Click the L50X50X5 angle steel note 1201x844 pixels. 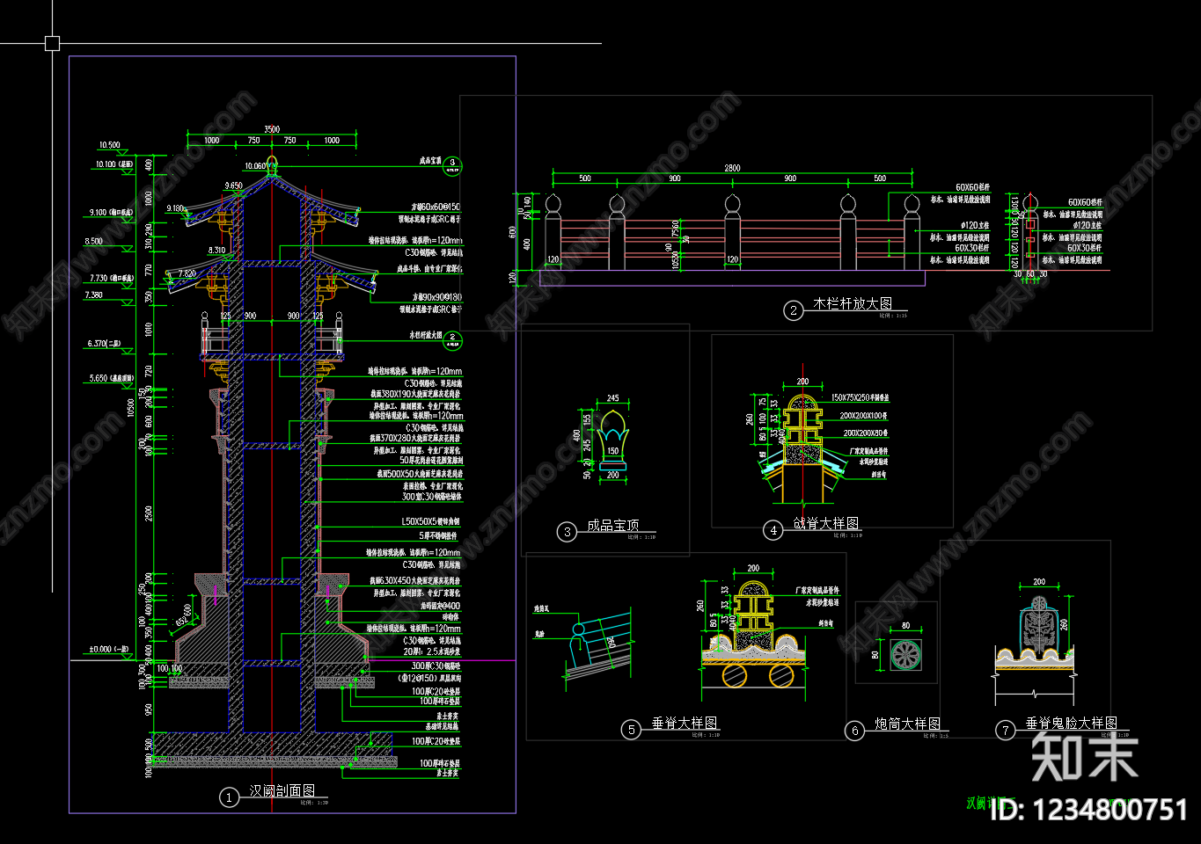click(429, 522)
